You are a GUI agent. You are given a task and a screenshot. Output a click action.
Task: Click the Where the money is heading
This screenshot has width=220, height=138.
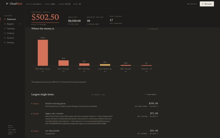click(43, 29)
